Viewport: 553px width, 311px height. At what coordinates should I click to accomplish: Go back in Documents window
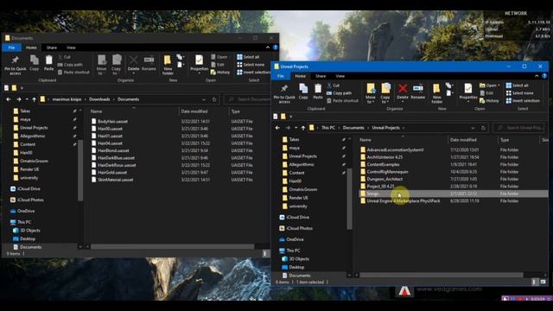click(9, 99)
